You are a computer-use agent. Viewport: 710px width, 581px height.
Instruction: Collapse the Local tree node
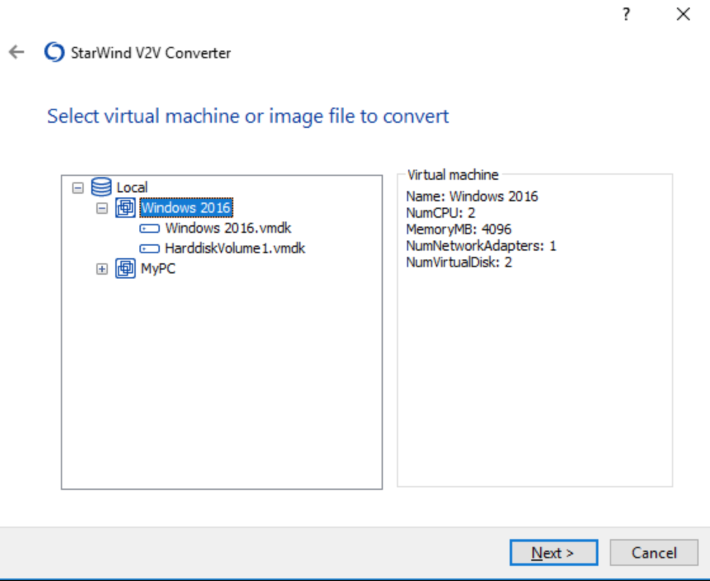point(78,188)
